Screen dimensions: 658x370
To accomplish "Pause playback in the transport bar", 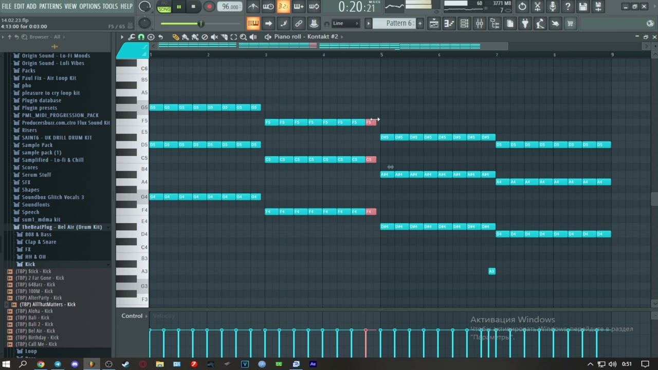I will point(179,7).
